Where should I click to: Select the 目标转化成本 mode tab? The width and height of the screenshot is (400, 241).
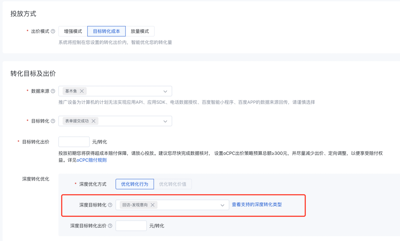click(106, 31)
